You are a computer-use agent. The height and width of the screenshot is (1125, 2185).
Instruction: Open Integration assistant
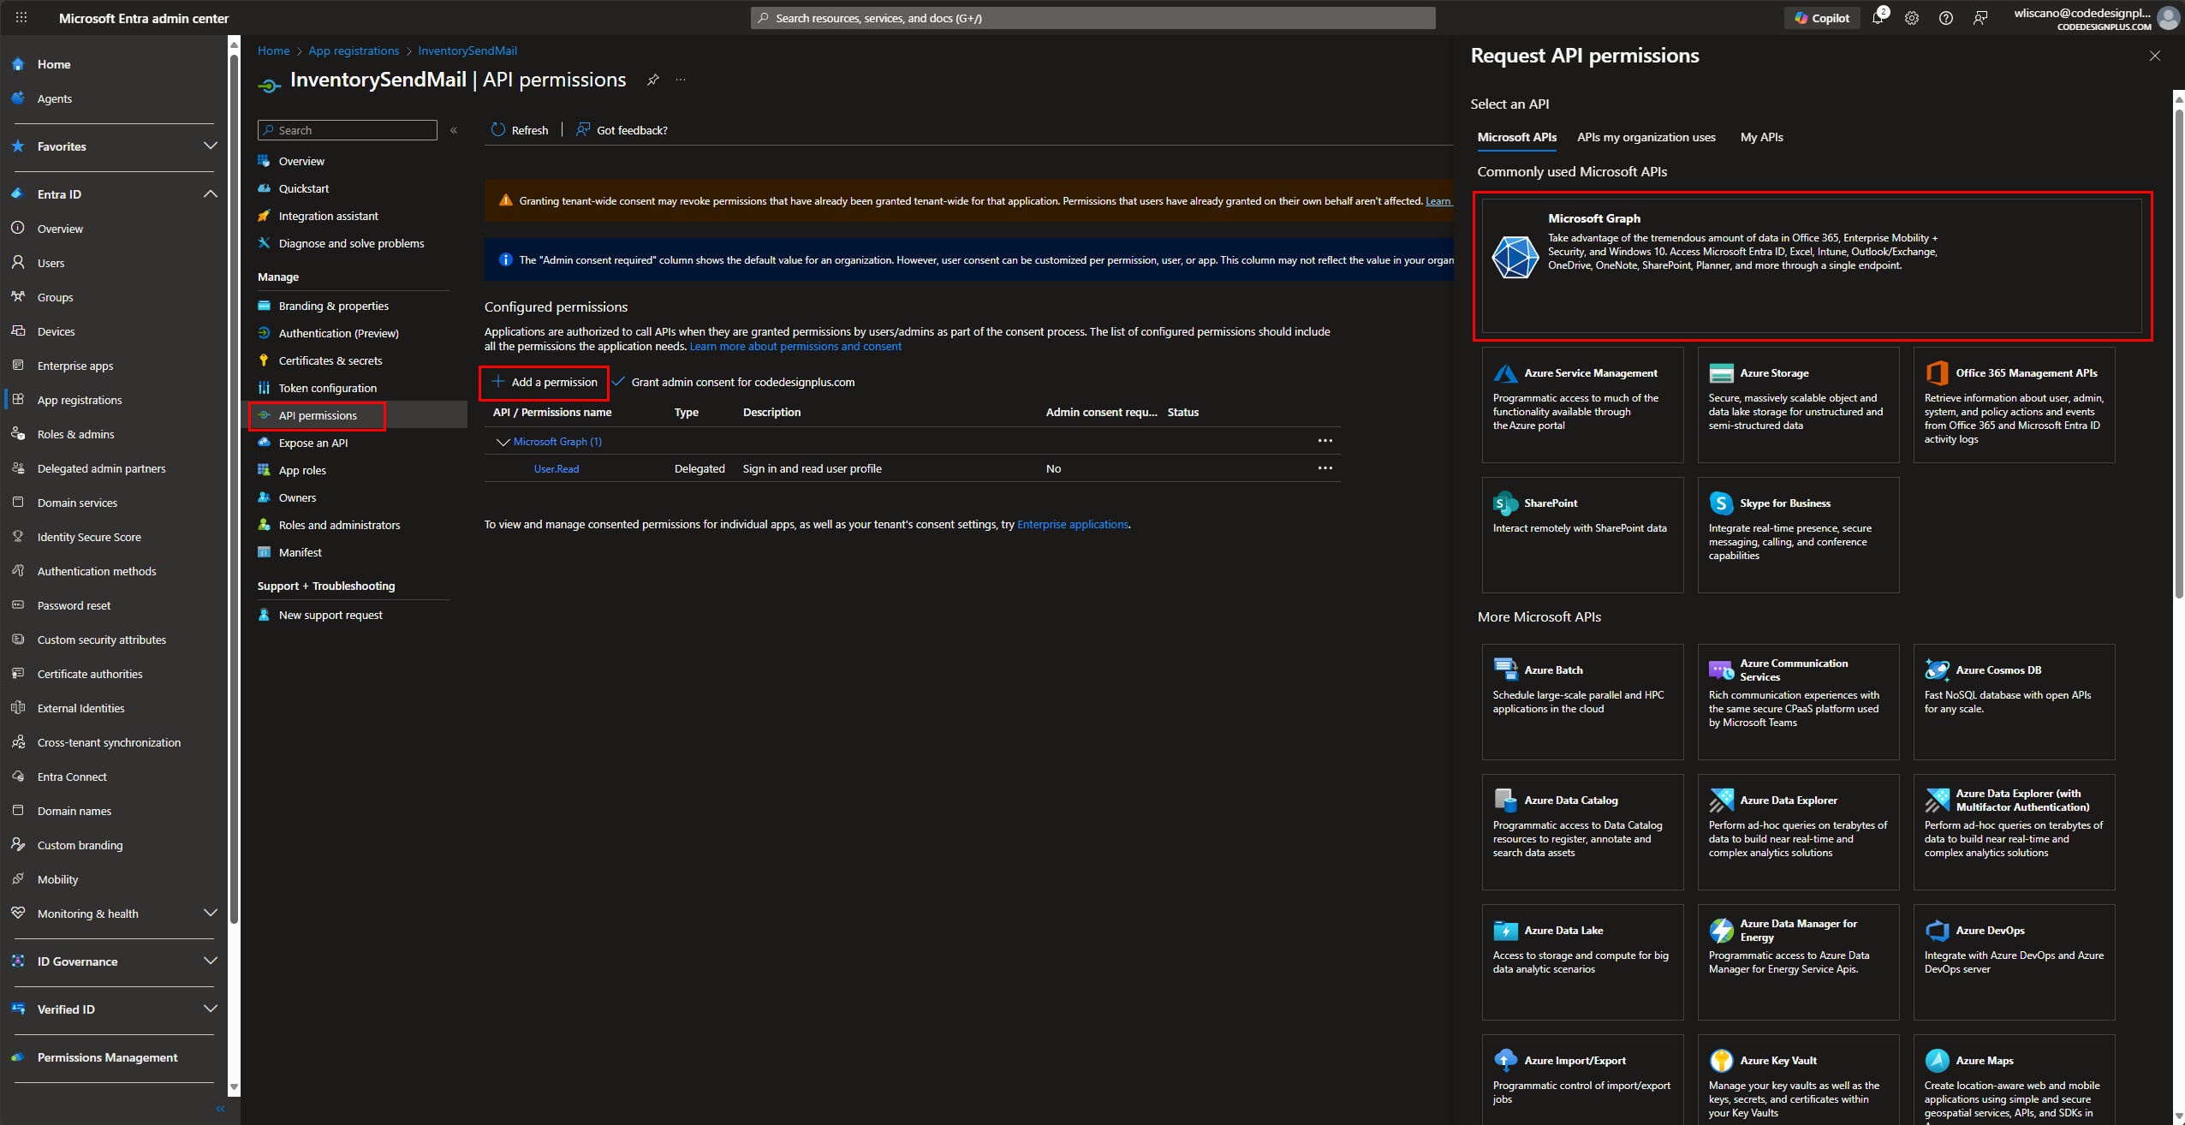(x=328, y=216)
